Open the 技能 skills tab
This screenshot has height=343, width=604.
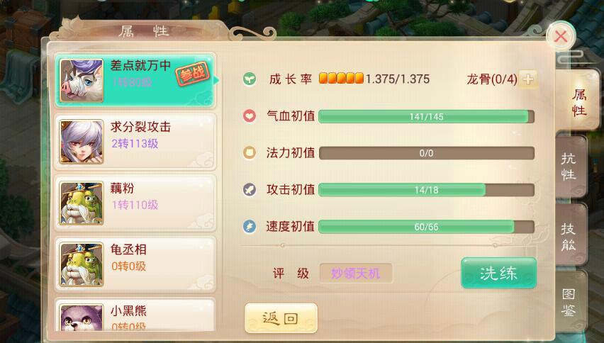[569, 235]
